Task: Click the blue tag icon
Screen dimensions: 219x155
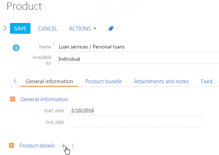Action: click(x=111, y=28)
